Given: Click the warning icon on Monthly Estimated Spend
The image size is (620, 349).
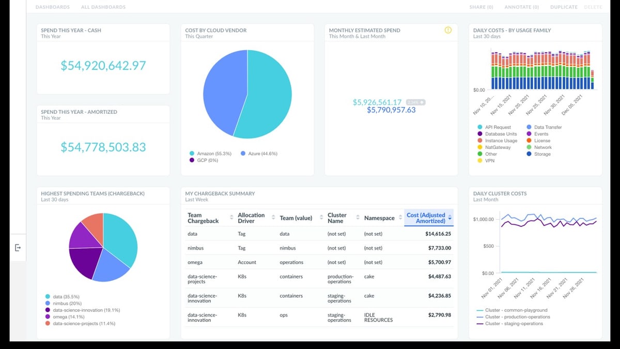Looking at the screenshot, I should pos(448,30).
